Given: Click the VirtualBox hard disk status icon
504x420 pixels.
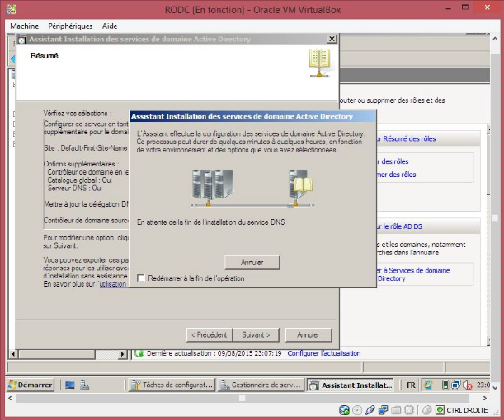Looking at the screenshot, I should (344, 409).
